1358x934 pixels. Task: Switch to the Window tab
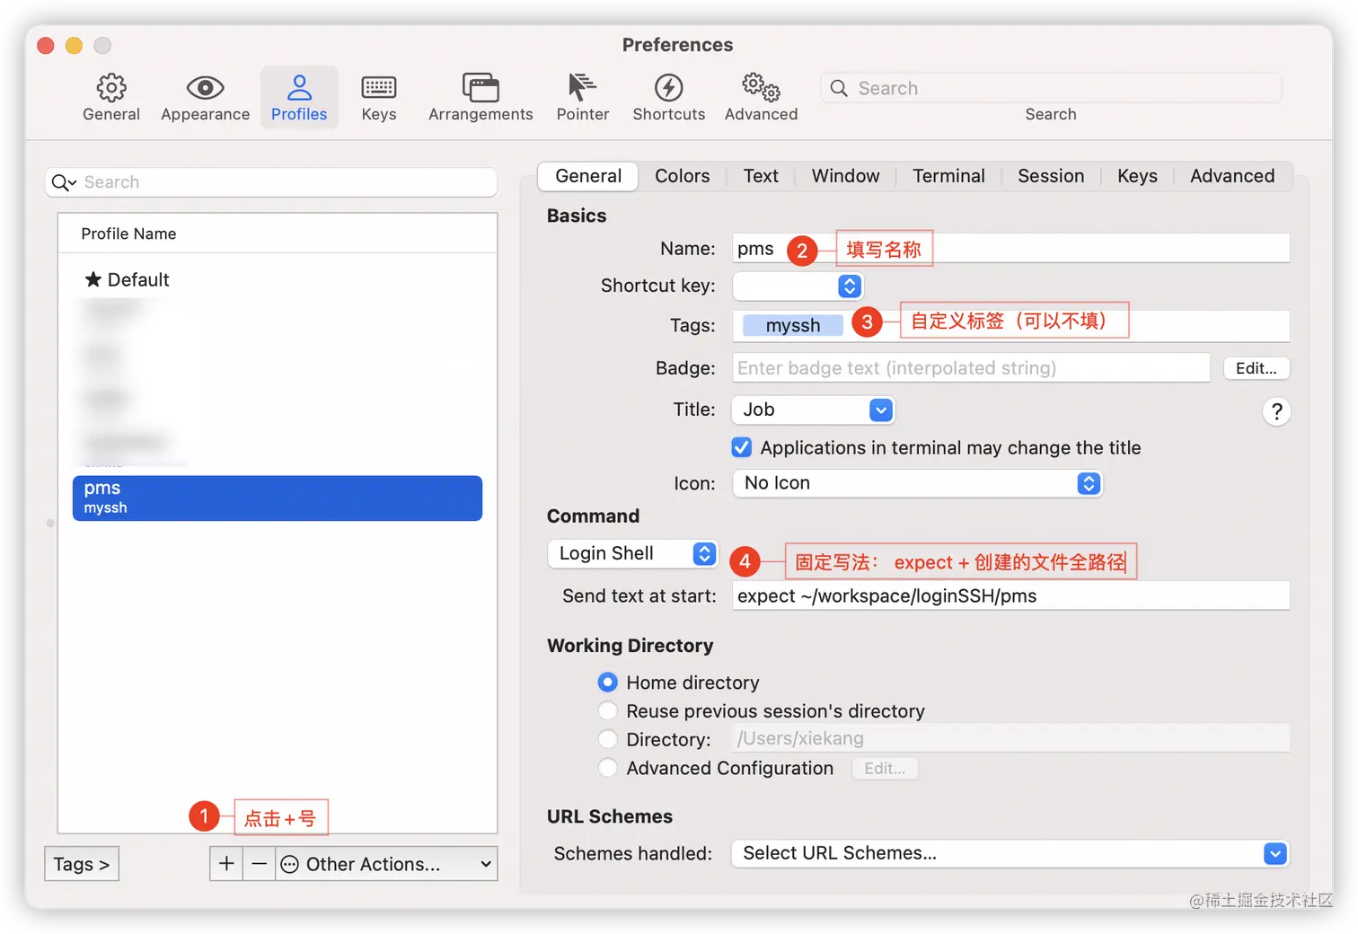click(x=845, y=176)
